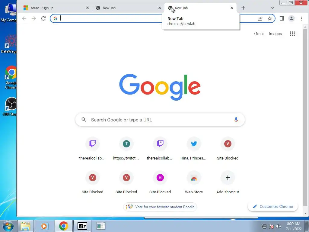Open the magenta G Site Blocked shortcut
Viewport: 309px width, 232px height.
160,182
